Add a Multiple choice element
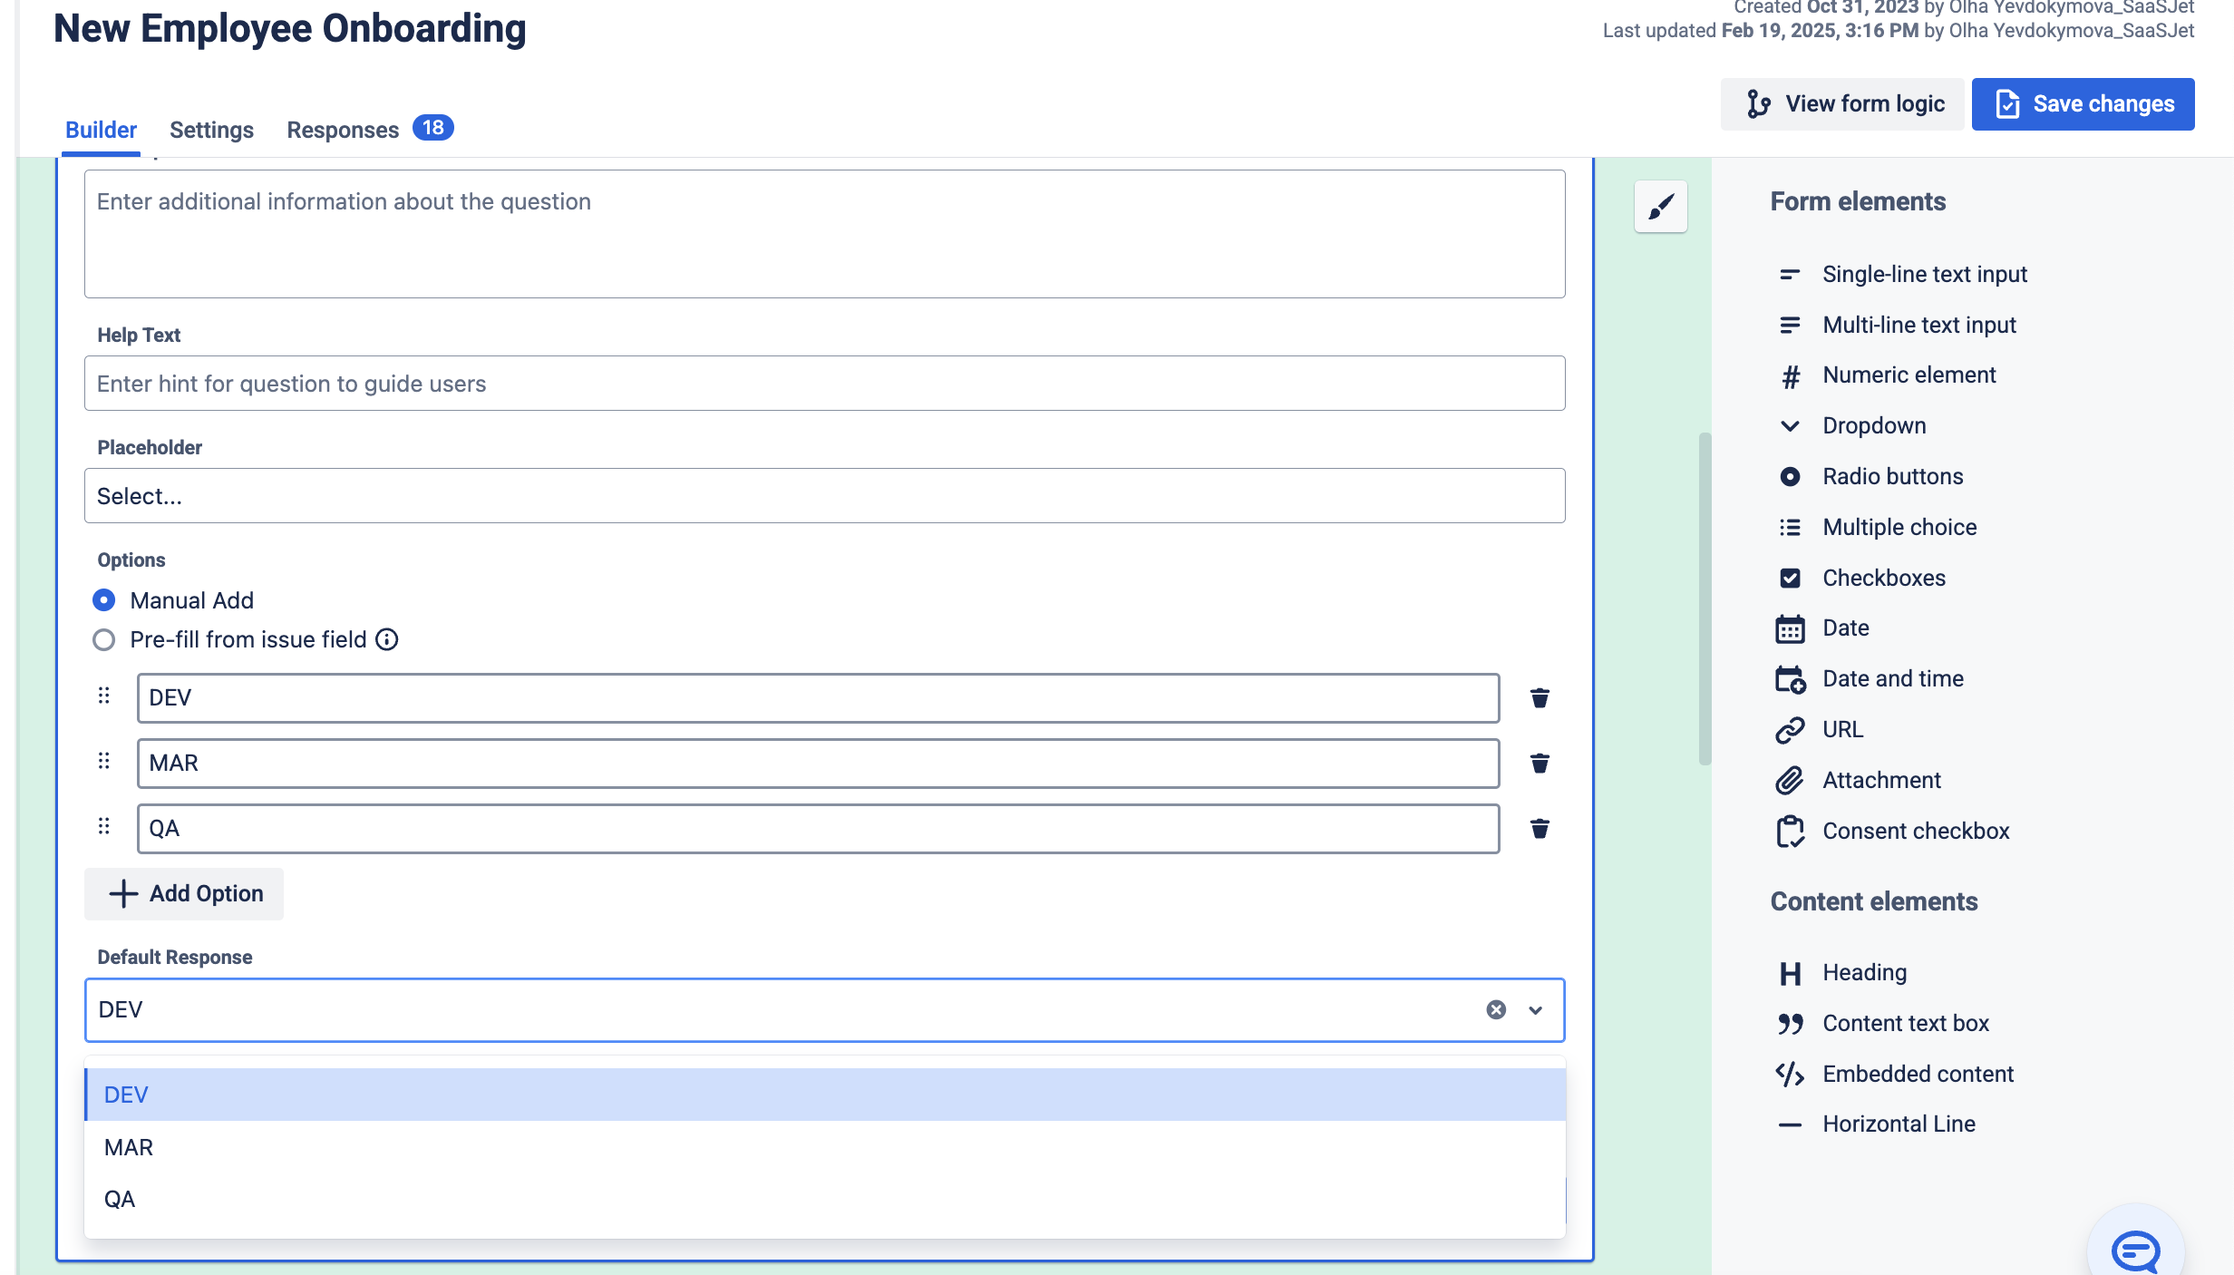Viewport: 2234px width, 1275px height. click(x=1877, y=527)
